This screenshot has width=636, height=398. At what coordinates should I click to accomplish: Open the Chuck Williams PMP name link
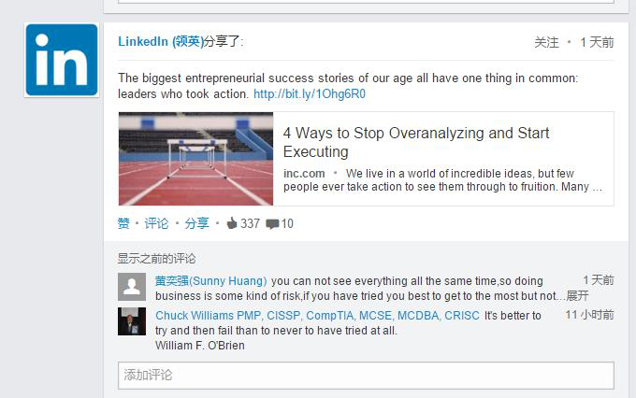(317, 316)
